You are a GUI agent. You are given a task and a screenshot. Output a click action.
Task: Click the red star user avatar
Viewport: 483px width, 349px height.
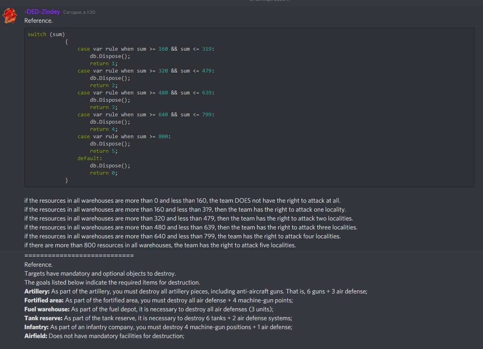click(x=10, y=16)
